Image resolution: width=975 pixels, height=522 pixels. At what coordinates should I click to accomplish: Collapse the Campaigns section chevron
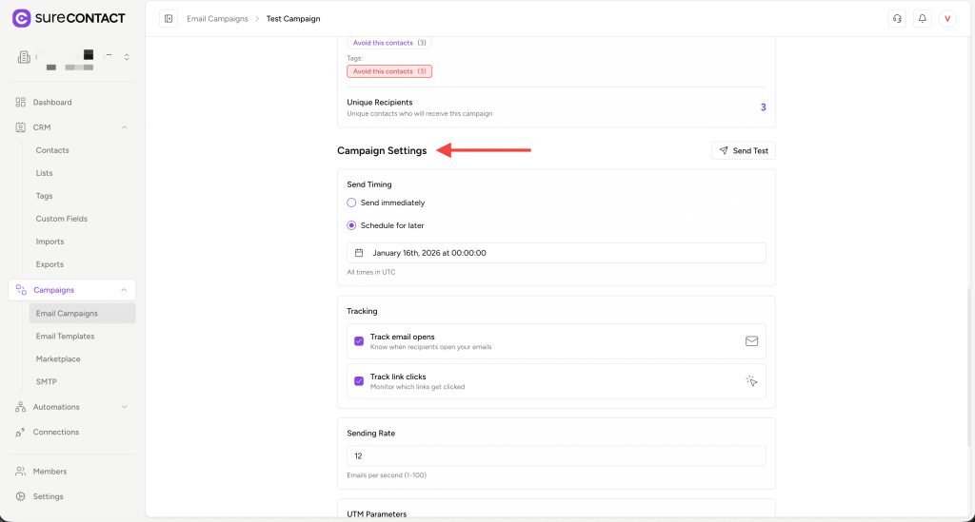tap(124, 290)
